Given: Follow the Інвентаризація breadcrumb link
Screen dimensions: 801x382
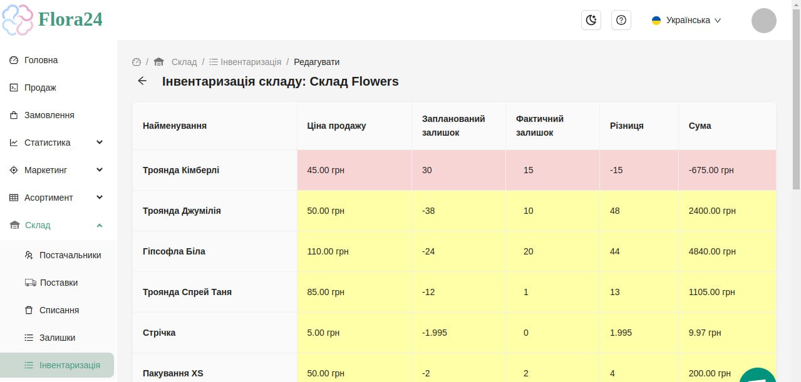Looking at the screenshot, I should pyautogui.click(x=251, y=62).
